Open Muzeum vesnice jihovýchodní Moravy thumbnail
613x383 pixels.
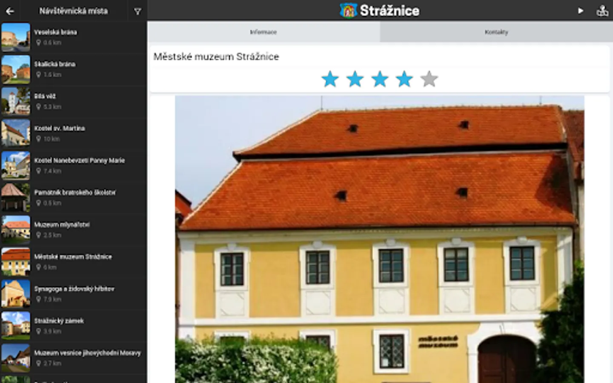(x=16, y=358)
